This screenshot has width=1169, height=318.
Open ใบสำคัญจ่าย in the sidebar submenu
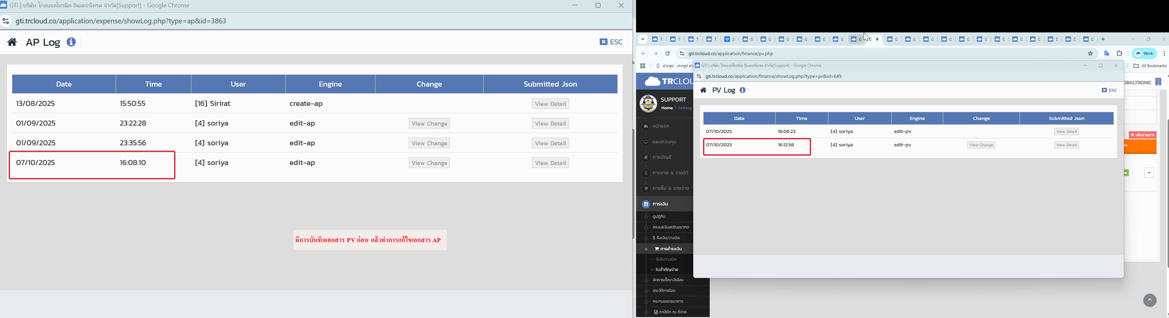click(x=667, y=270)
